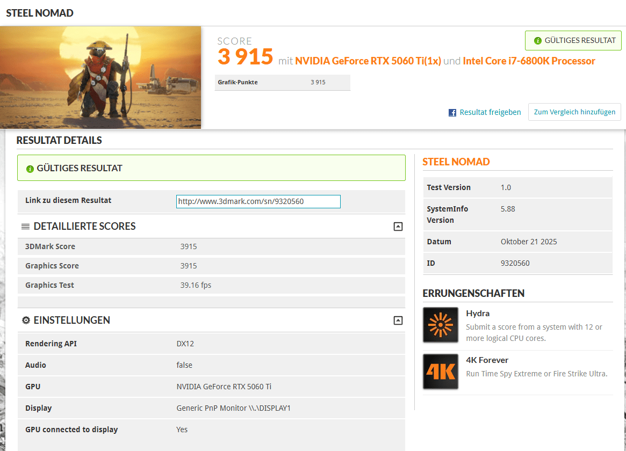Click the 4K Forever achievement title
626x451 pixels.
(x=487, y=360)
